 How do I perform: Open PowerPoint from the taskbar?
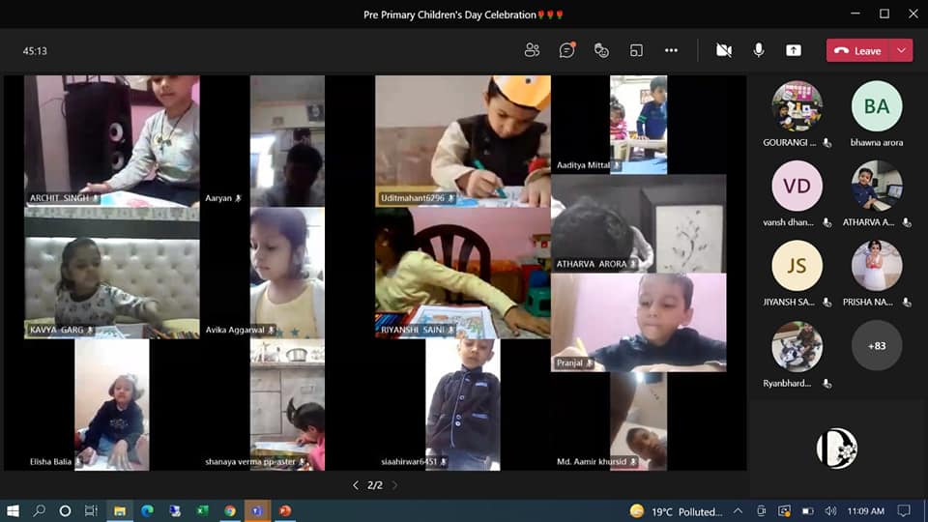[284, 510]
